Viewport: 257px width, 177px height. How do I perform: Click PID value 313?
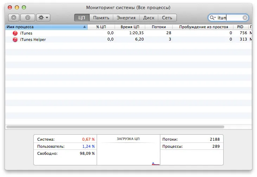click(243, 39)
